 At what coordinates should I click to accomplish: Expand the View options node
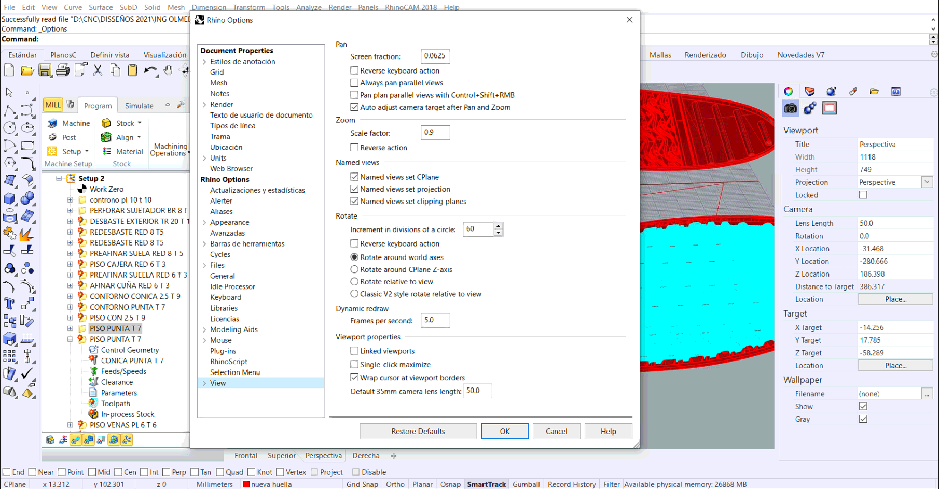tap(204, 383)
